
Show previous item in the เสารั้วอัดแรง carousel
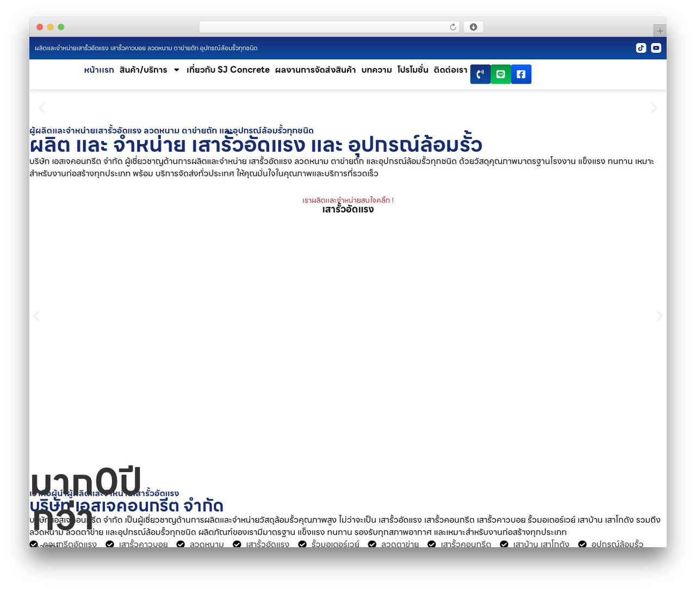pyautogui.click(x=36, y=316)
